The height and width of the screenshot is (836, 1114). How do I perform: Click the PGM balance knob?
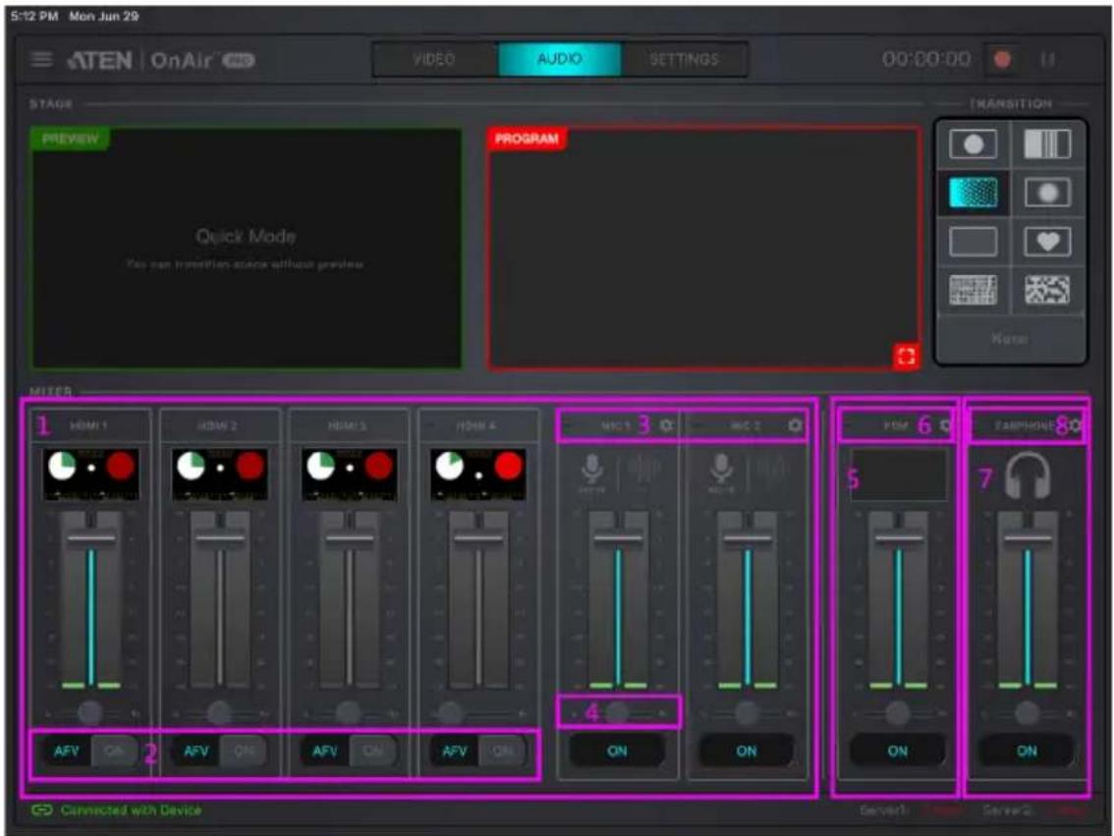[x=897, y=712]
